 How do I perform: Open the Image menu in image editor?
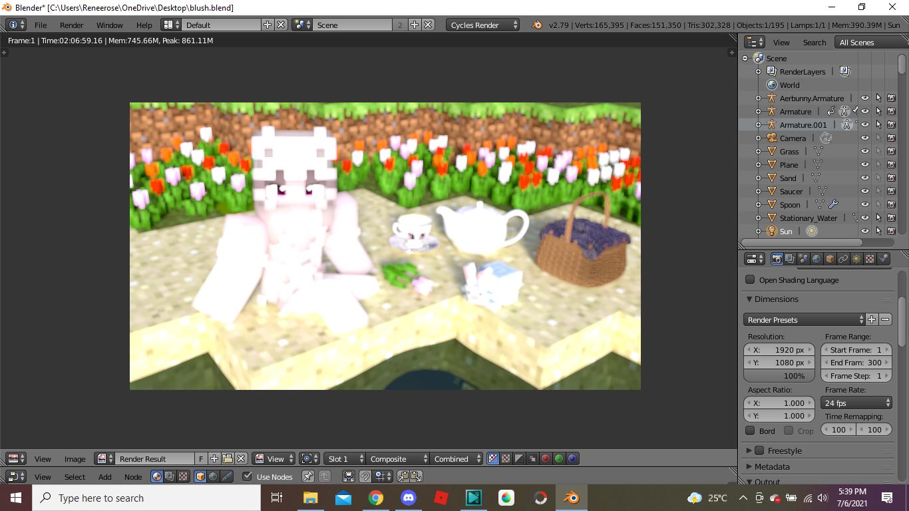click(x=75, y=459)
